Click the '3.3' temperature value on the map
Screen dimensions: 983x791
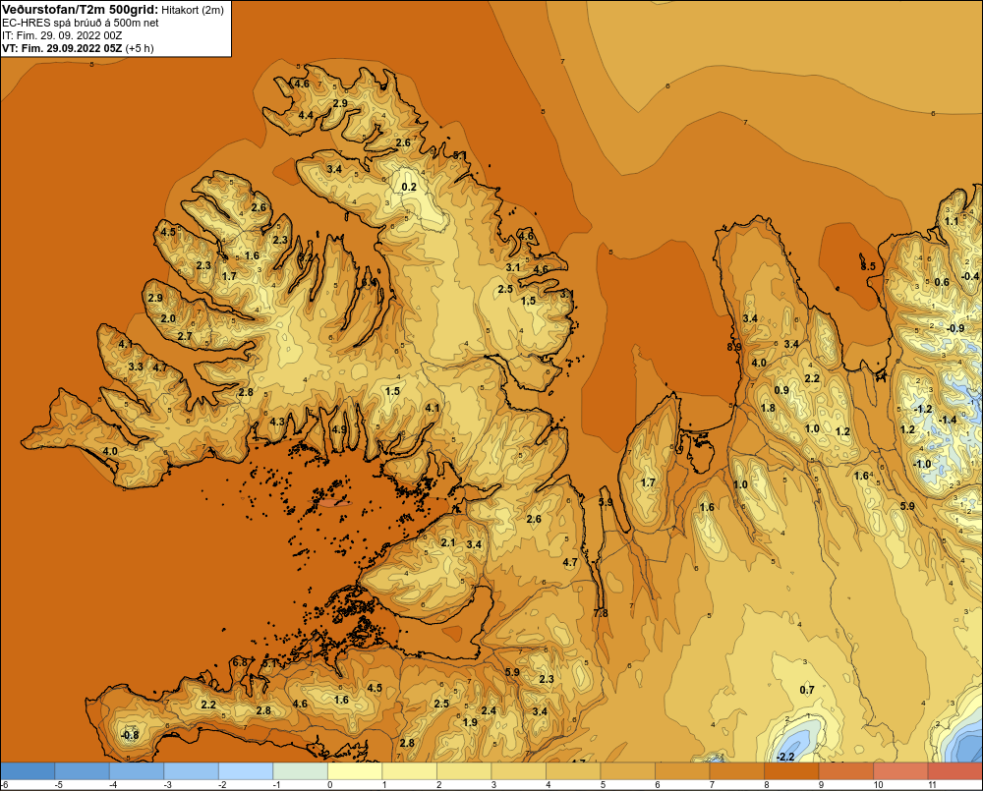tap(136, 367)
